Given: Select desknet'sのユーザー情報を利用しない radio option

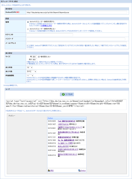Looking at the screenshot, I should pyautogui.click(x=28, y=29).
